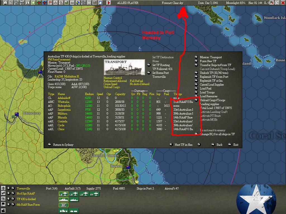Toggle Retirement Allowed setting

click(115, 81)
